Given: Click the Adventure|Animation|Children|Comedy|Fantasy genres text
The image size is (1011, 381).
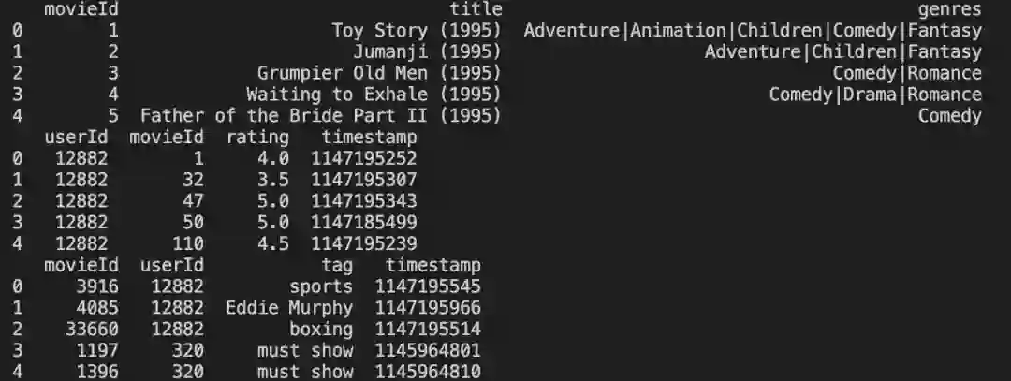Looking at the screenshot, I should tap(753, 31).
